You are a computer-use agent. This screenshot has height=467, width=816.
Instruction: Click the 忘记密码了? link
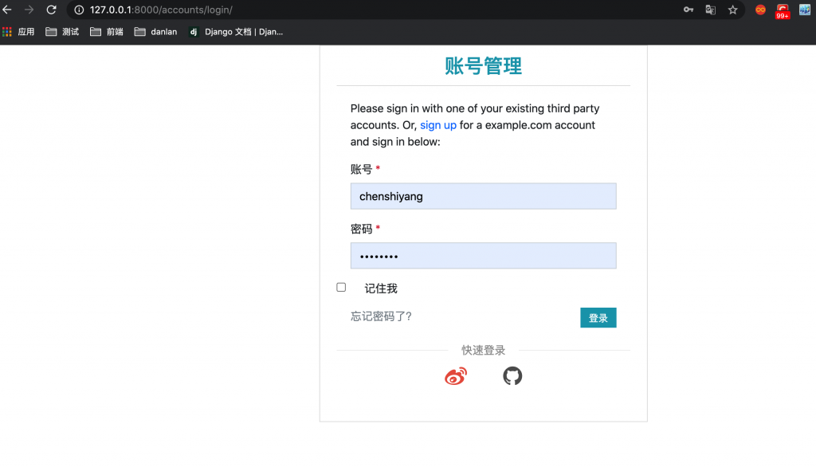coord(381,316)
